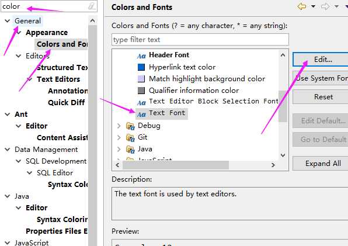Go back with the yellow arrow

click(x=302, y=6)
